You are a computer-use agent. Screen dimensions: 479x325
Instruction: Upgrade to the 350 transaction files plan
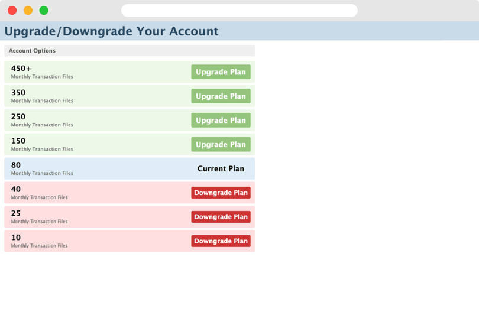click(x=221, y=96)
